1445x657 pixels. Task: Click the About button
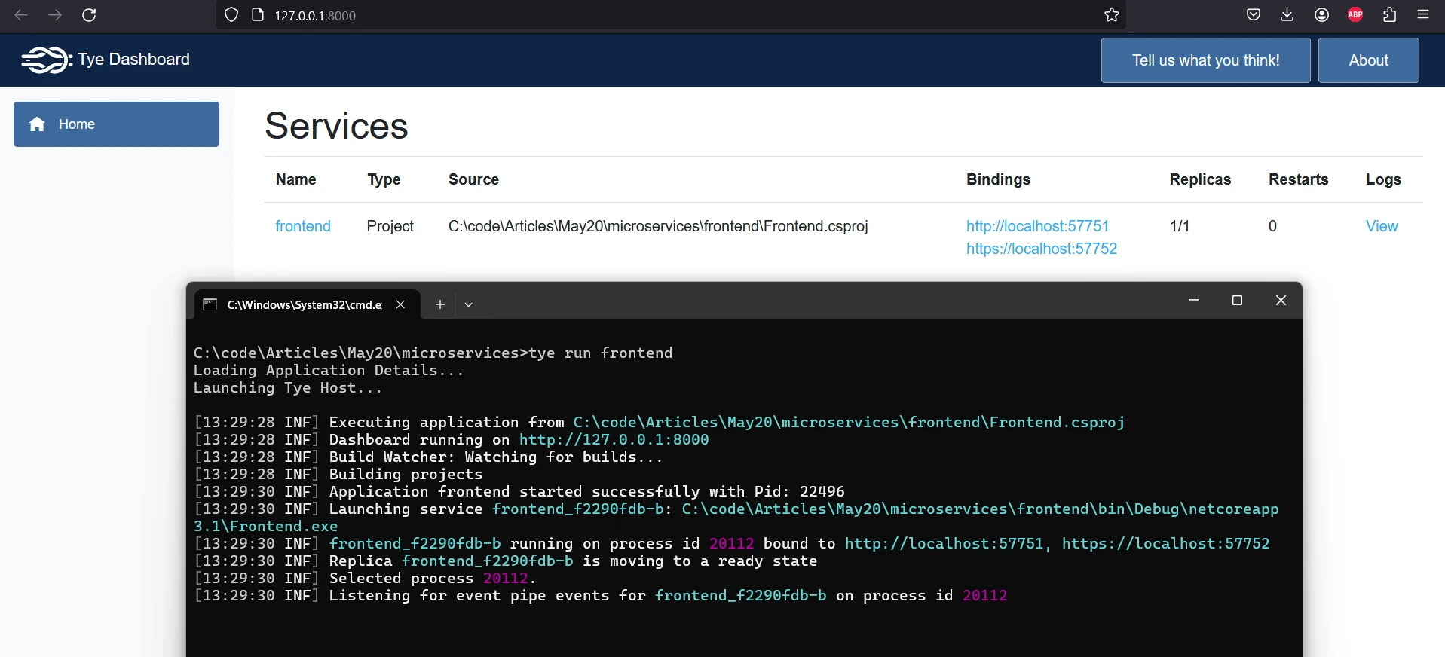[x=1368, y=60]
